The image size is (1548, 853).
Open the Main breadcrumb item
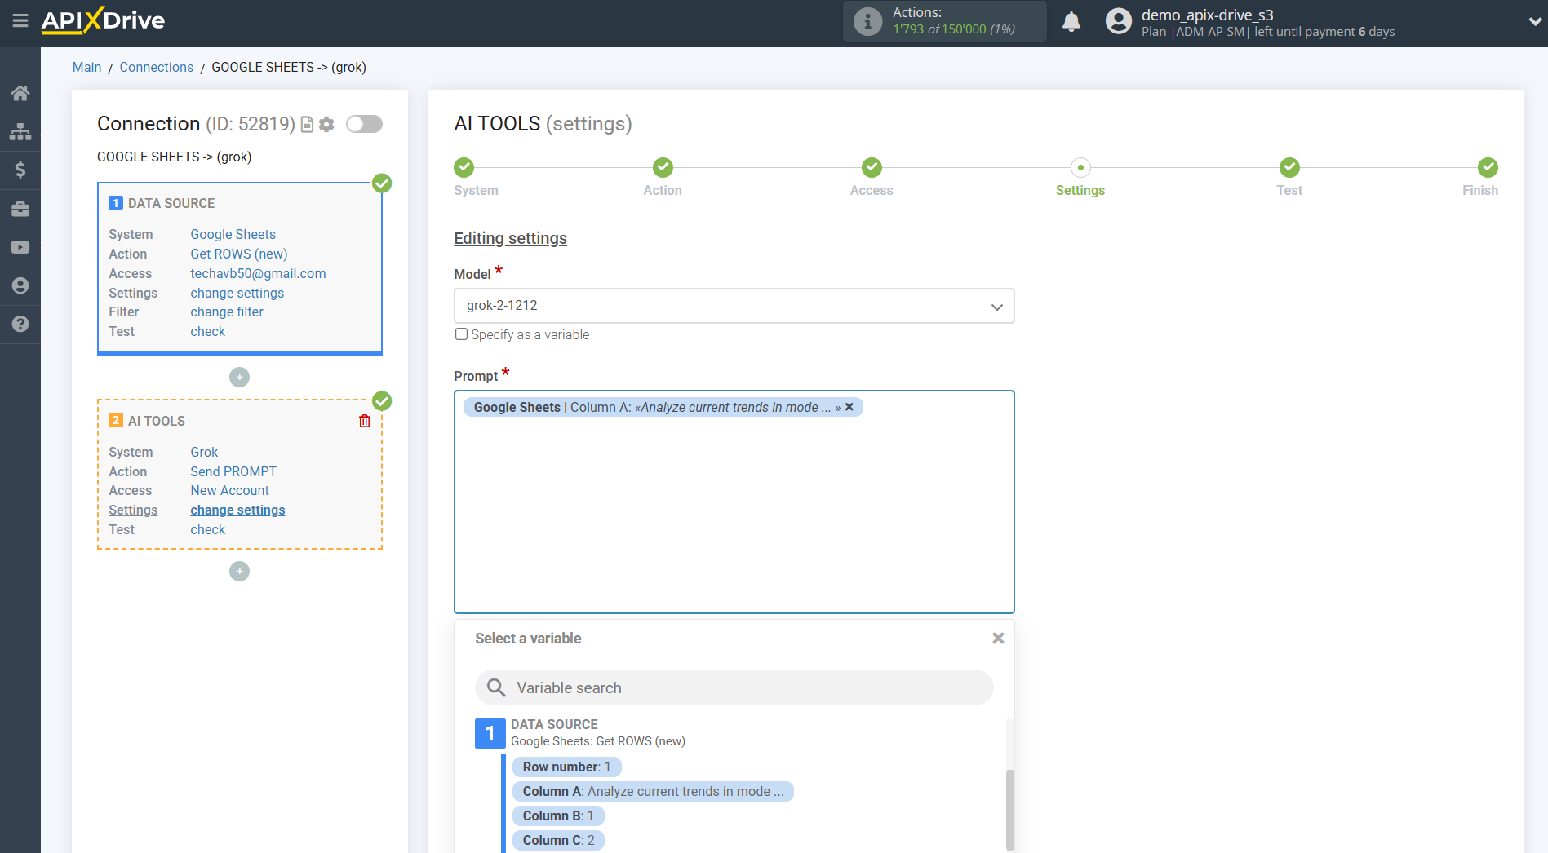click(86, 67)
